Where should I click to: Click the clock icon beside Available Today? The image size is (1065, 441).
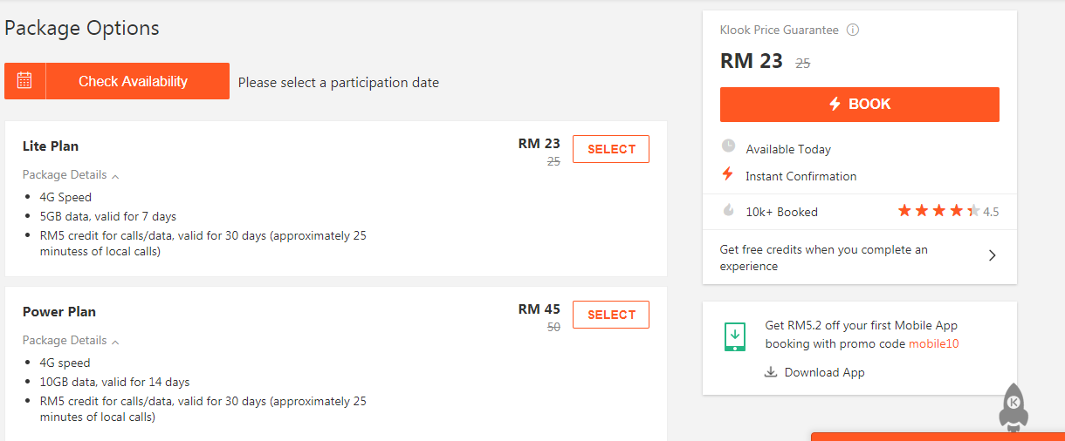(728, 147)
